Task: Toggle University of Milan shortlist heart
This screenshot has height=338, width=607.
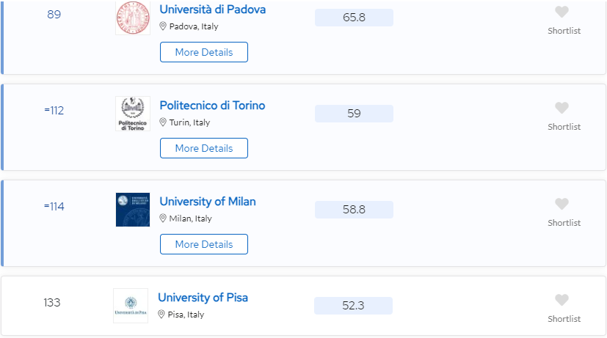Action: point(561,204)
